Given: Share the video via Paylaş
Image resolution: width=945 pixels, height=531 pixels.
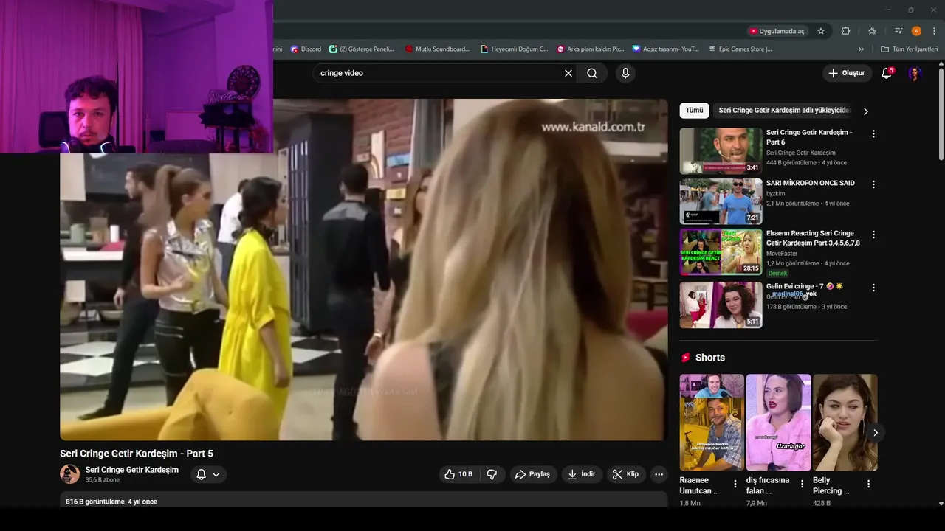Looking at the screenshot, I should [532, 474].
